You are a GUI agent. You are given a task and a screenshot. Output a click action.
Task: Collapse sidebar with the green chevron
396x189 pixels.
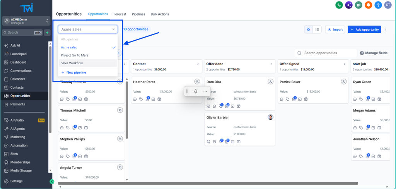[52, 181]
